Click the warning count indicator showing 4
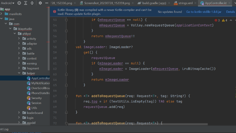The image size is (236, 133). [225, 20]
